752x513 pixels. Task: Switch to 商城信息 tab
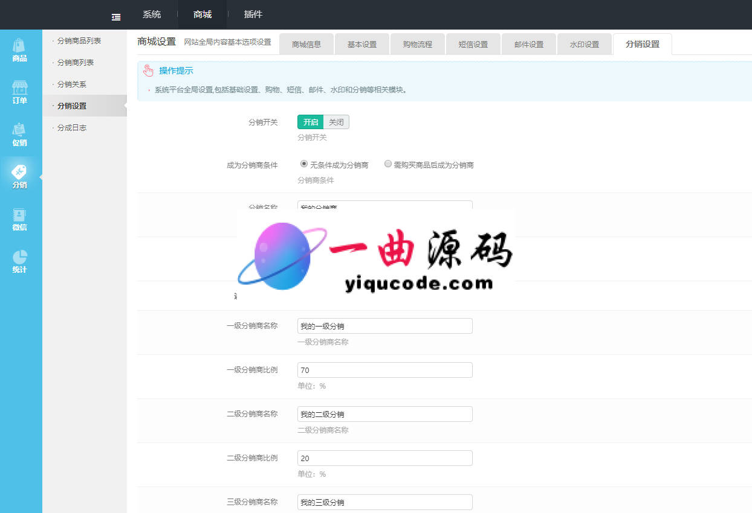click(x=306, y=44)
